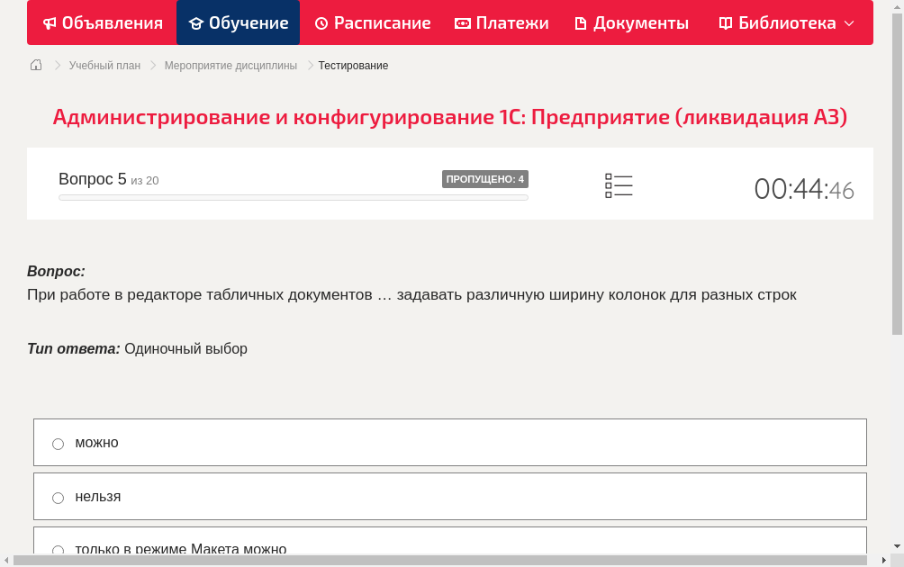This screenshot has height=567, width=904.
Task: Click the payment card icon next to Платежи
Action: point(462,22)
